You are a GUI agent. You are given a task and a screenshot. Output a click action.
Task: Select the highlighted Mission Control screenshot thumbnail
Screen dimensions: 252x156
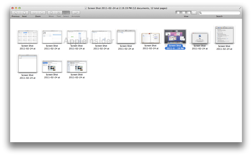[175, 37]
